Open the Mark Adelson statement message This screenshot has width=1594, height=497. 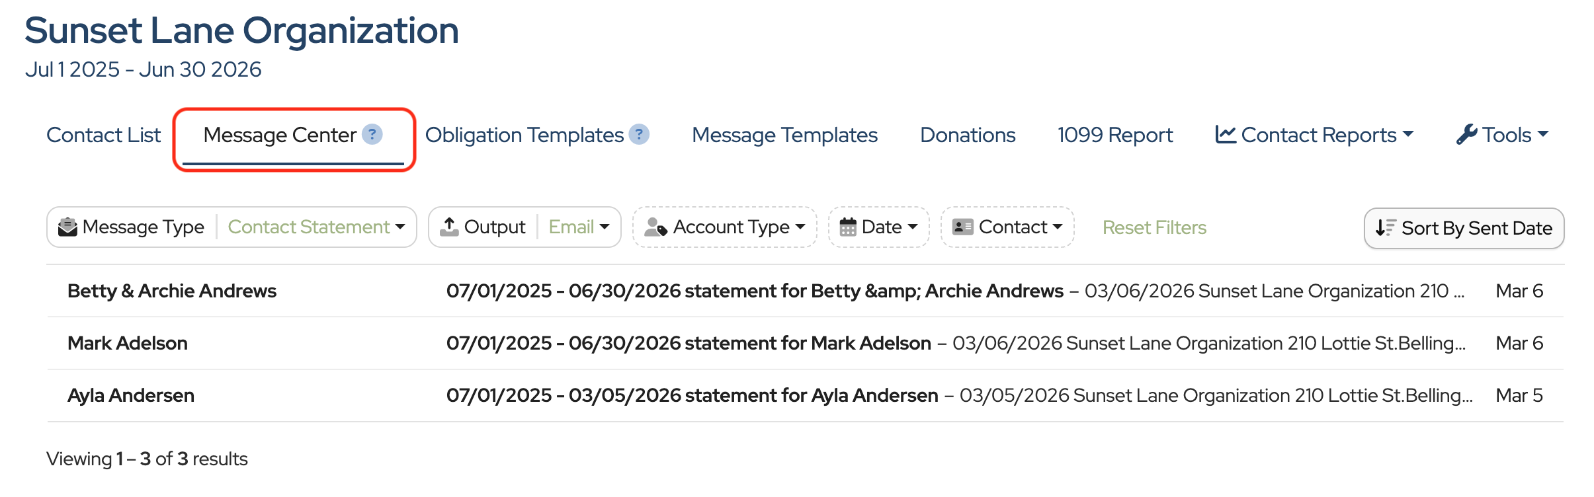click(688, 343)
